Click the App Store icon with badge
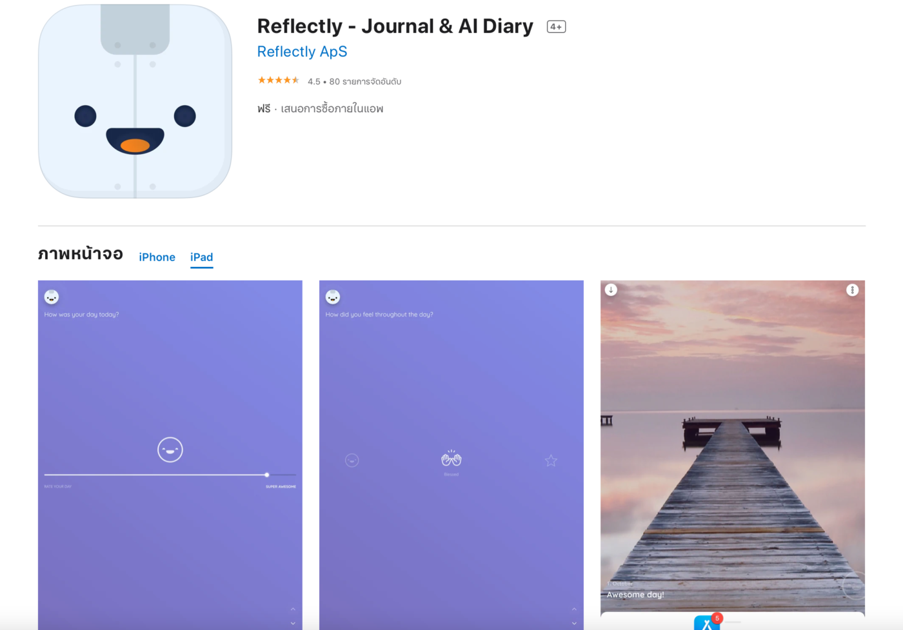 [x=708, y=622]
